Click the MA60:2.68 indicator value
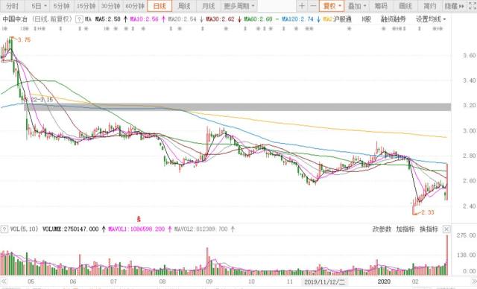477x289 pixels. [x=259, y=19]
